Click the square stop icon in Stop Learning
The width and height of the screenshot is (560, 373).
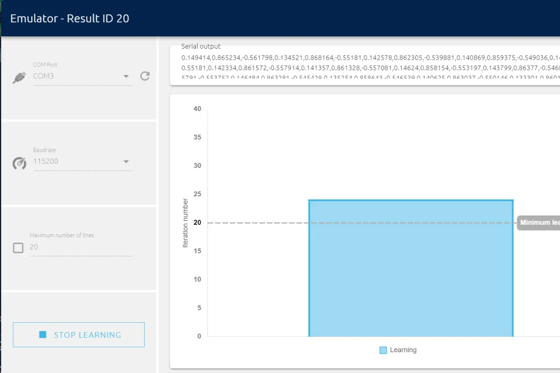pos(43,335)
